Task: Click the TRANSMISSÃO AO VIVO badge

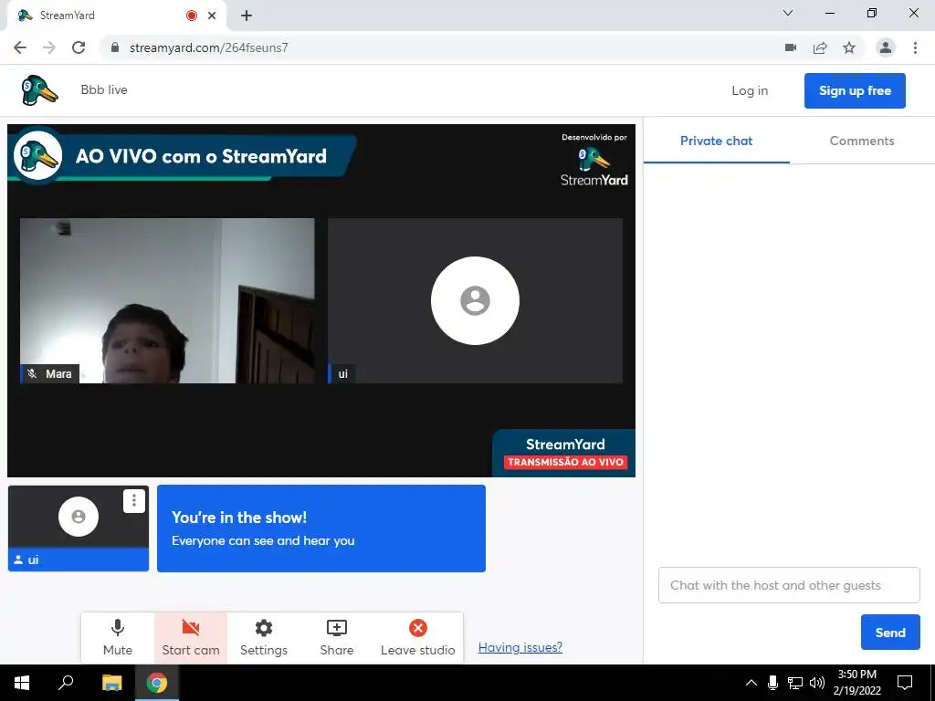Action: pyautogui.click(x=565, y=462)
